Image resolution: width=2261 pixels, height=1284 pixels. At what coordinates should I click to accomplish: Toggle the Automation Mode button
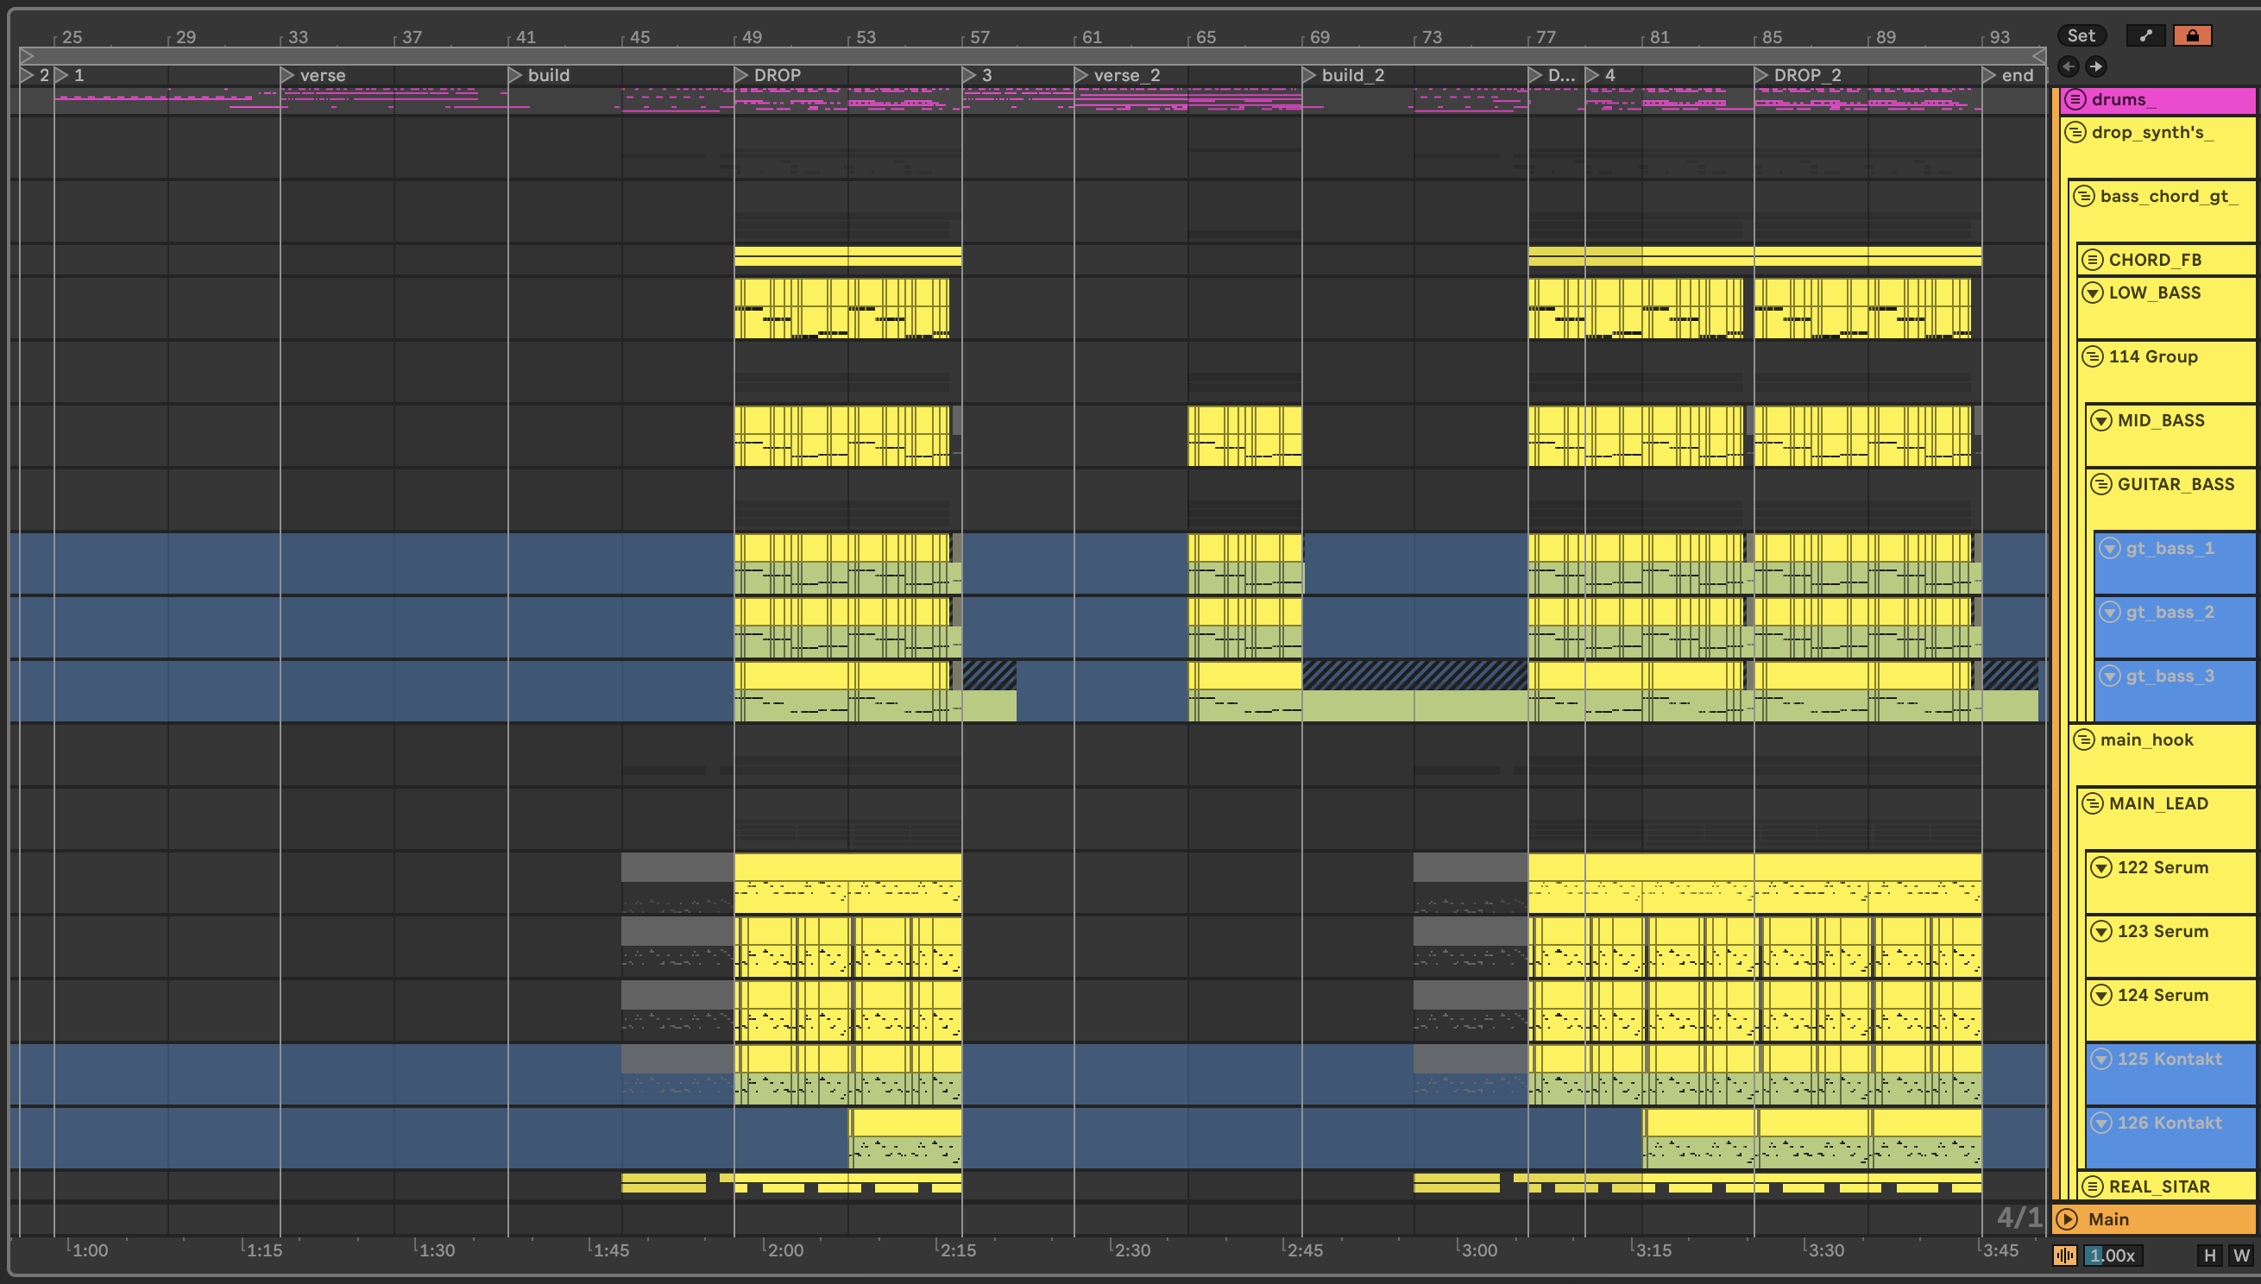2145,35
